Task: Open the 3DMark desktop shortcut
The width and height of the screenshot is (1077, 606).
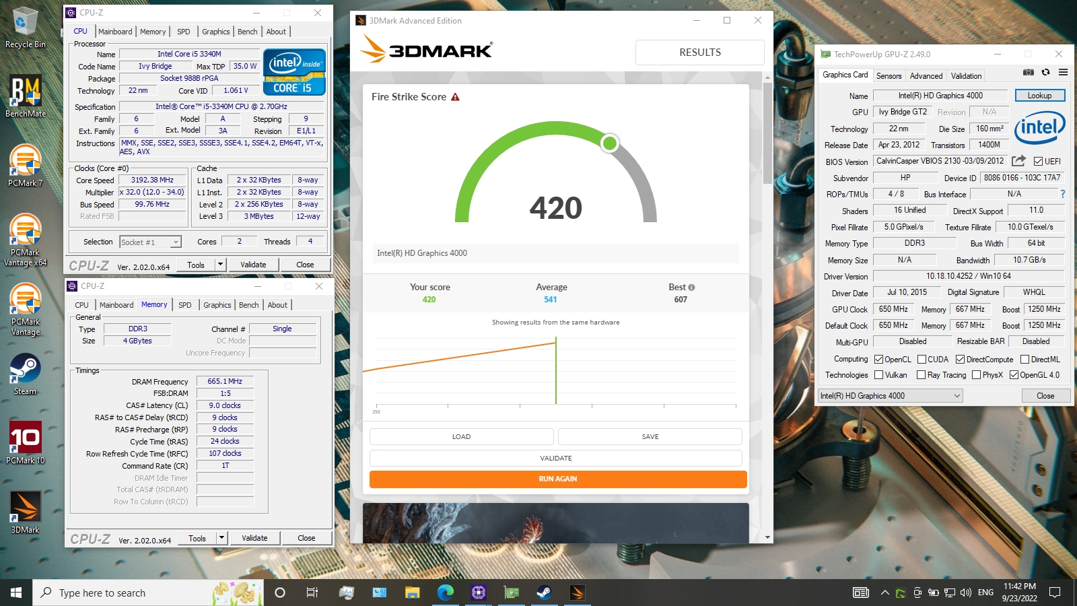Action: [26, 512]
